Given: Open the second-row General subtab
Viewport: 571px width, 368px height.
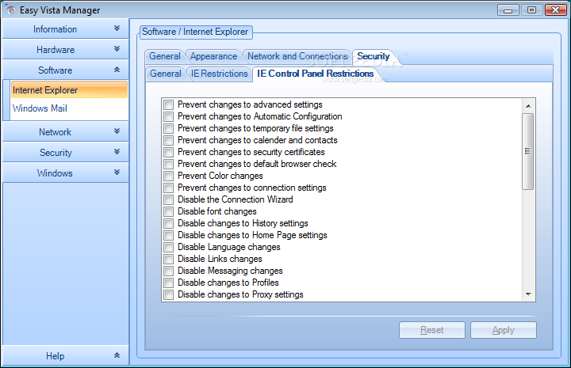Looking at the screenshot, I should [x=165, y=74].
